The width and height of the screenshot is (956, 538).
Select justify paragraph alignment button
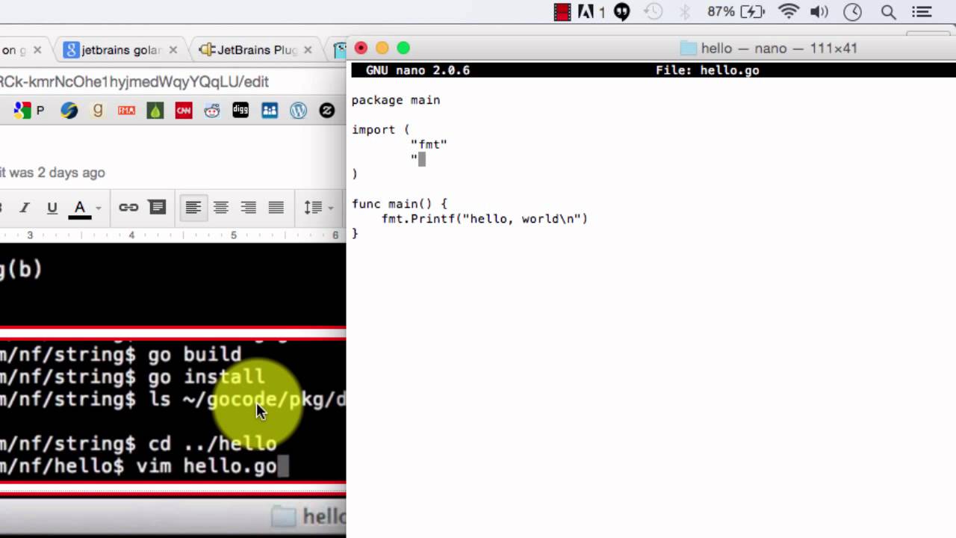tap(276, 208)
